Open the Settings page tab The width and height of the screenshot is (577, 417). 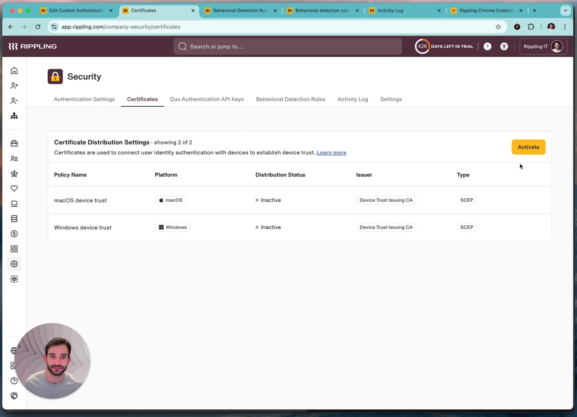pos(391,99)
